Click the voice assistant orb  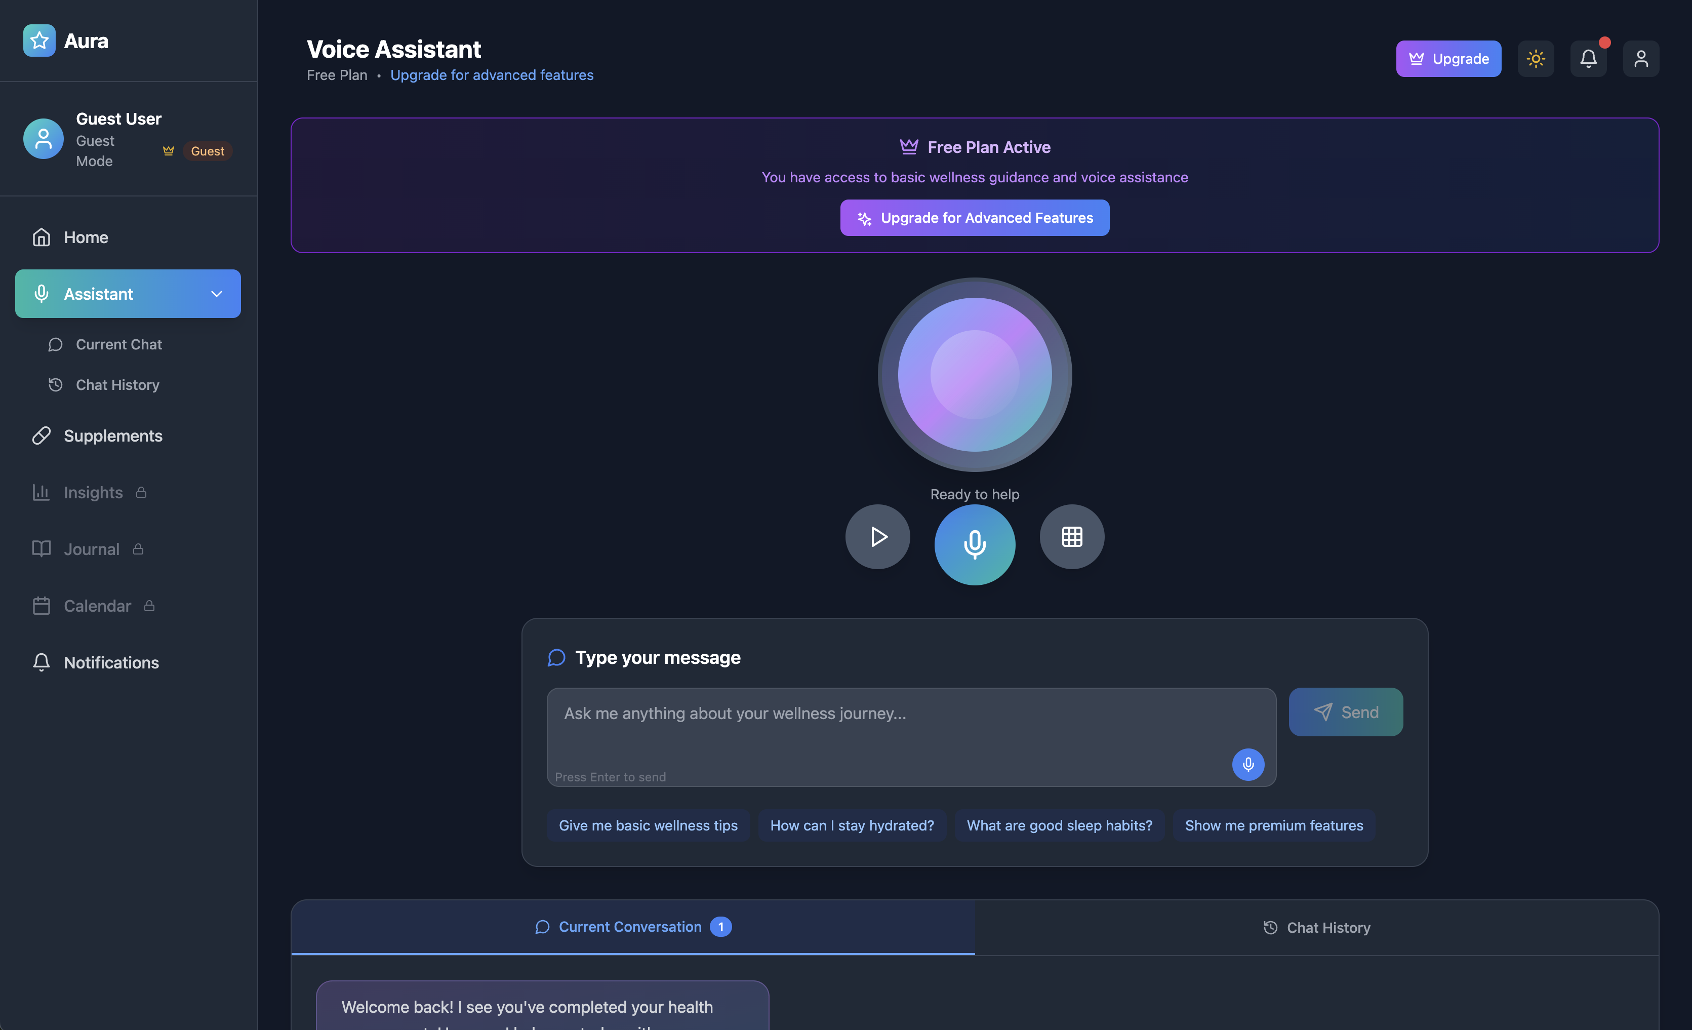click(975, 374)
